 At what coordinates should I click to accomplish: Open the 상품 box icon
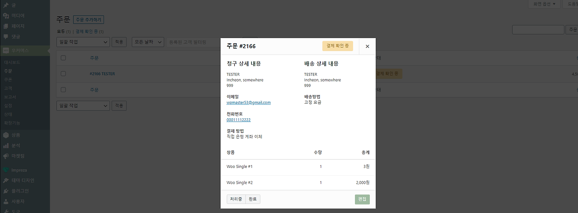tap(6, 135)
